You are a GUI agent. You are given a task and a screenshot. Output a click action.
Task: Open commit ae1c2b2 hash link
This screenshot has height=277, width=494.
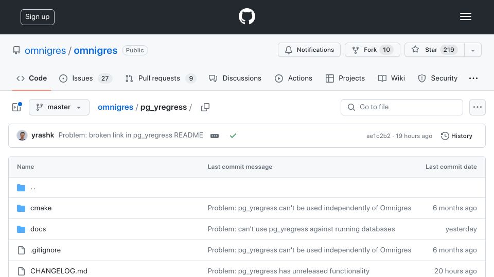point(378,136)
